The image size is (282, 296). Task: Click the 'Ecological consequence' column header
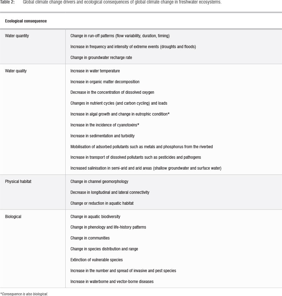(x=26, y=21)
